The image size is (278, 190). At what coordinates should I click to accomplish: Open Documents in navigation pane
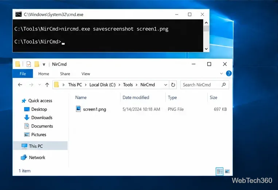click(42, 126)
